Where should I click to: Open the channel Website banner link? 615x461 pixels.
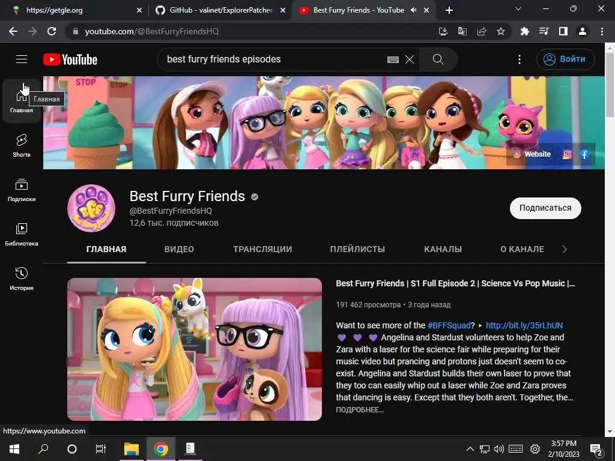pos(532,154)
